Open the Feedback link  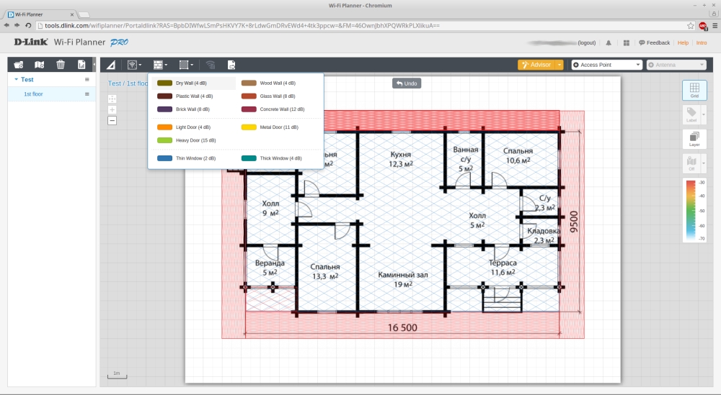654,43
